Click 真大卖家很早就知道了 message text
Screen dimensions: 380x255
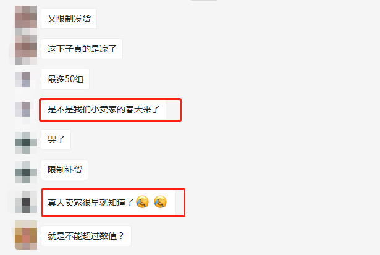pyautogui.click(x=90, y=203)
